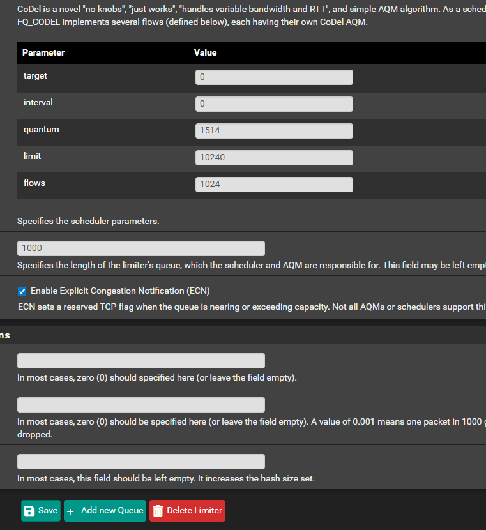Focus the target value input field
Viewport: 486px width, 530px height.
point(274,77)
